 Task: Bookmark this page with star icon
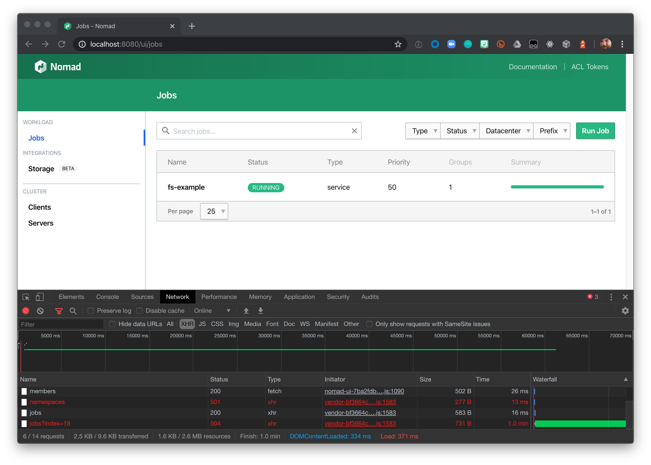click(398, 44)
